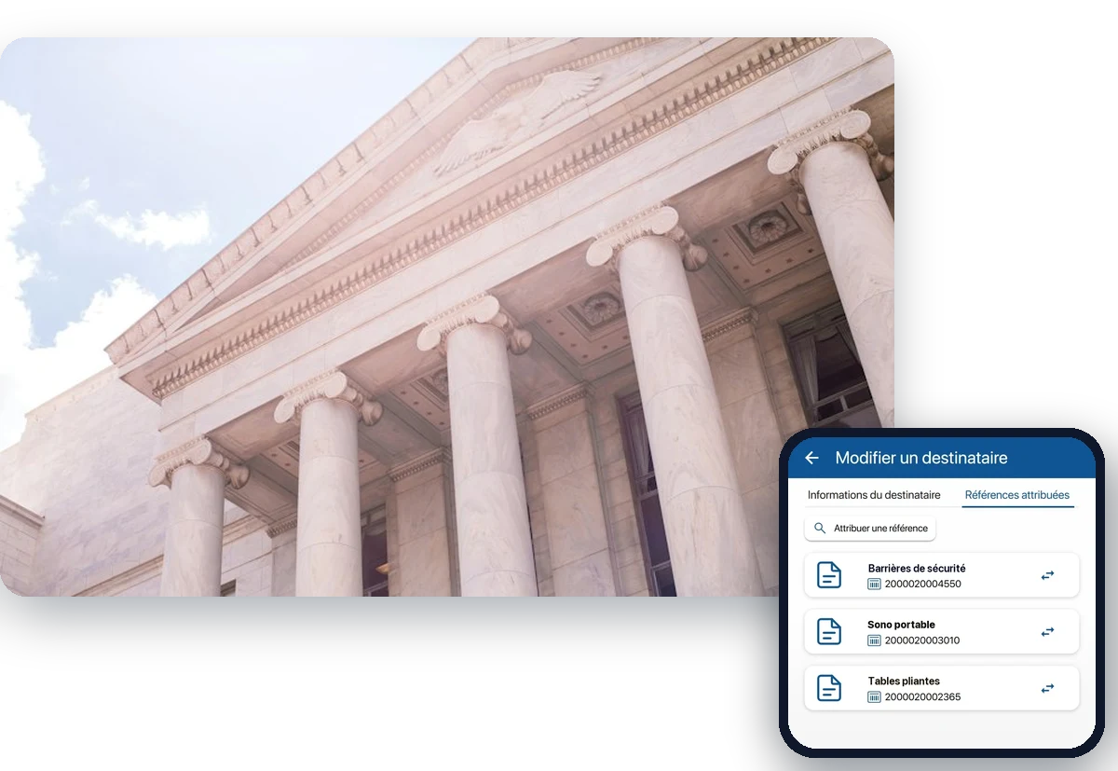The width and height of the screenshot is (1118, 771).
Task: Swap the Barrières de sécurité reference
Action: click(1048, 575)
